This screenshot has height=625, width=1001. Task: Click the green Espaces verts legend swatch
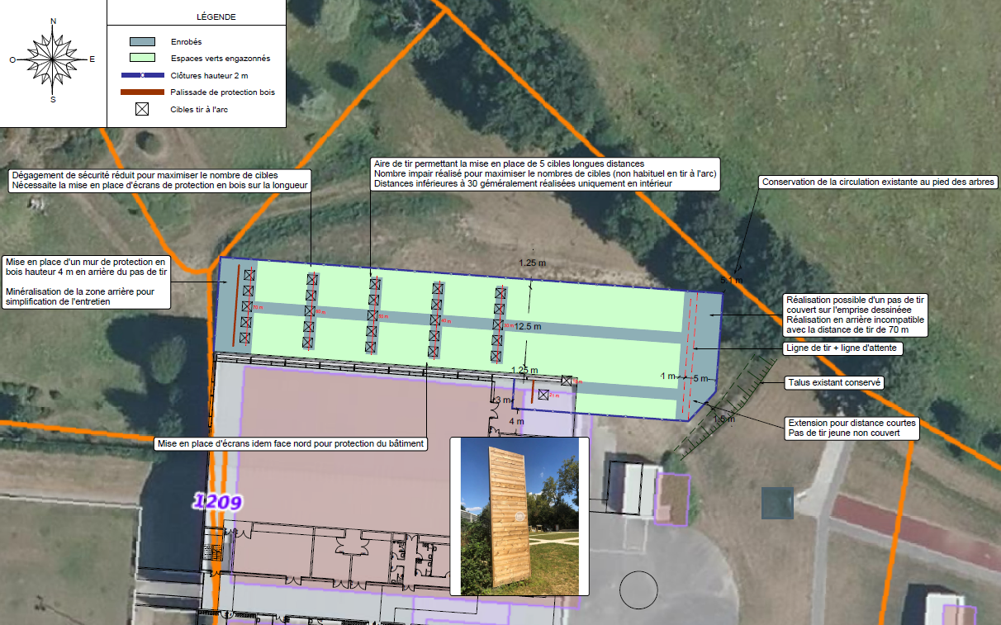point(142,59)
